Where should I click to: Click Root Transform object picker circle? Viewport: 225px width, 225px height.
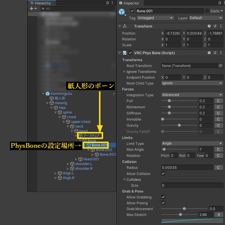[221, 66]
